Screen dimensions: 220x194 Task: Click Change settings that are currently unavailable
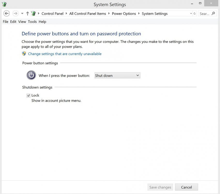[65, 54]
